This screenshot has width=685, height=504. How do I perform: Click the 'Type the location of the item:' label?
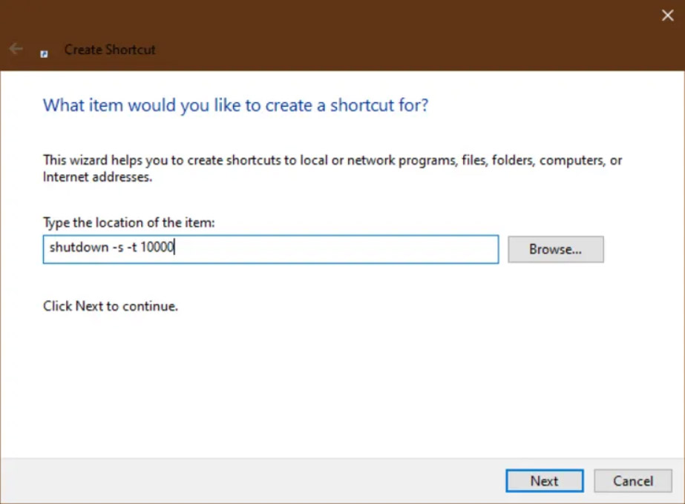point(129,222)
